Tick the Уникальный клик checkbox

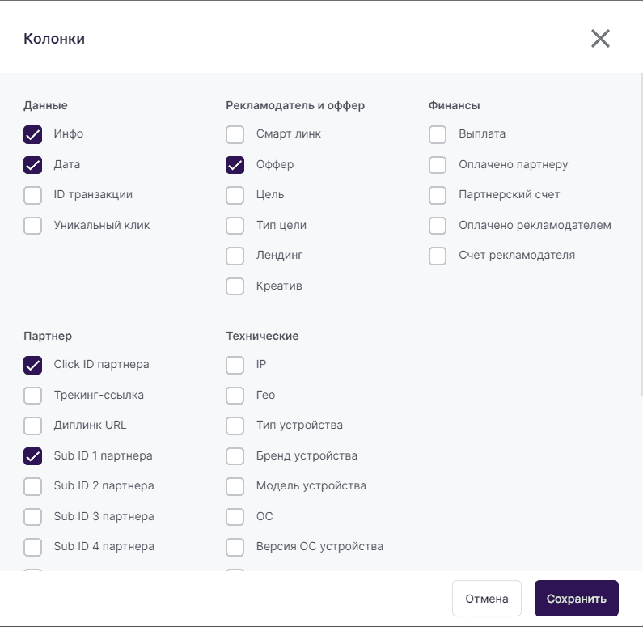tap(33, 226)
